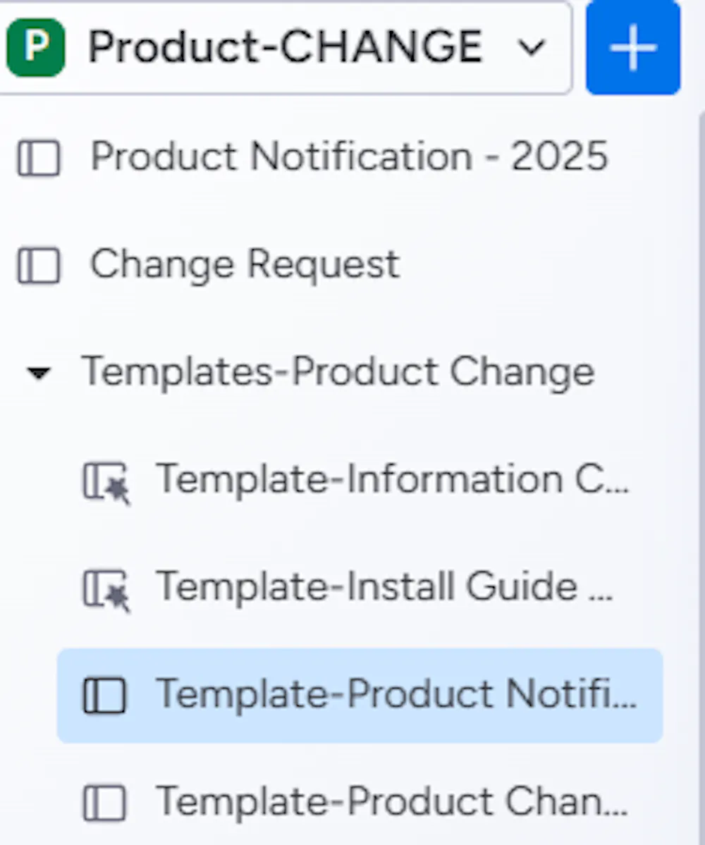Open the Template-Product Chan... board
Image resolution: width=705 pixels, height=845 pixels.
click(x=391, y=801)
